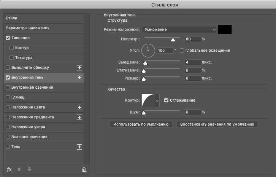This screenshot has height=177, width=276.
Task: Uncheck the Сглаживание checkbox
Action: [x=166, y=100]
